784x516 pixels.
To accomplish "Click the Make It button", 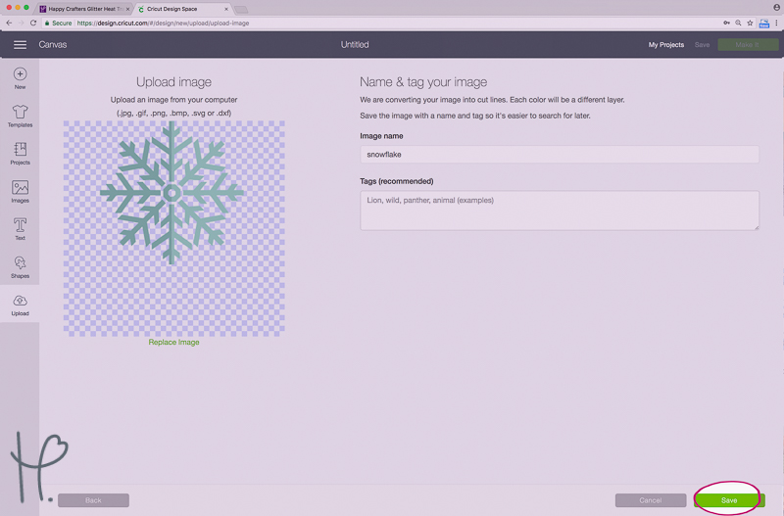I will click(748, 45).
